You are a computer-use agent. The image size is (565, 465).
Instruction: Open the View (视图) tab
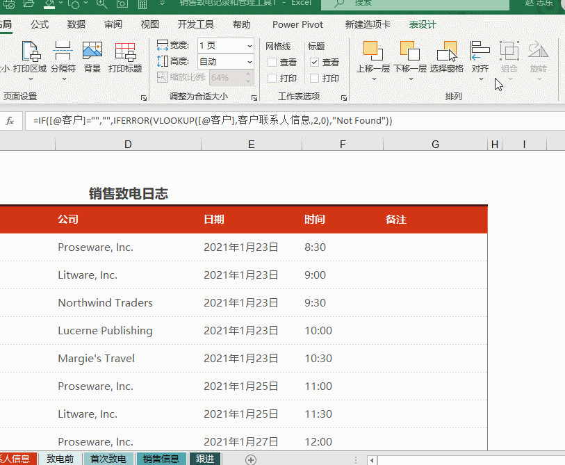[150, 24]
